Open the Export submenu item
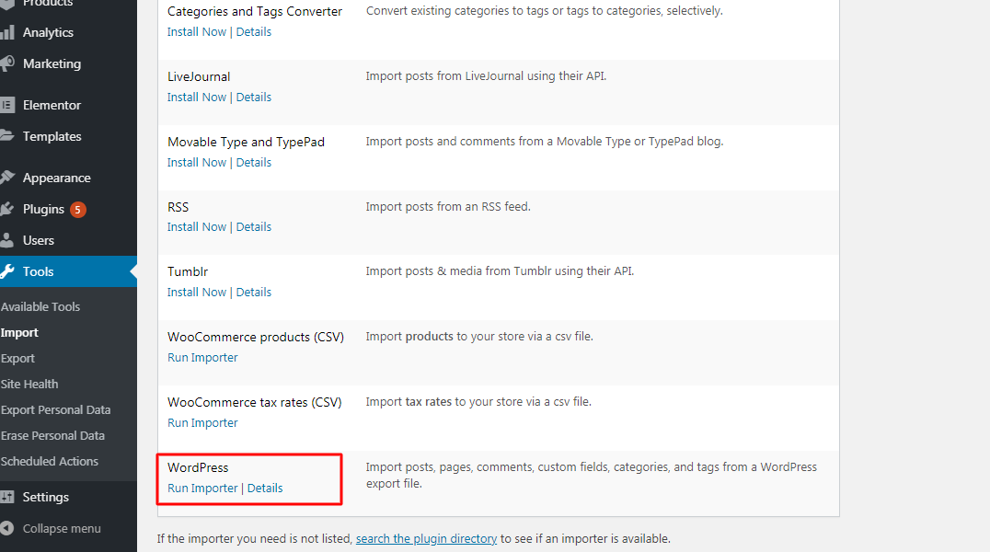This screenshot has height=552, width=990. [x=17, y=358]
